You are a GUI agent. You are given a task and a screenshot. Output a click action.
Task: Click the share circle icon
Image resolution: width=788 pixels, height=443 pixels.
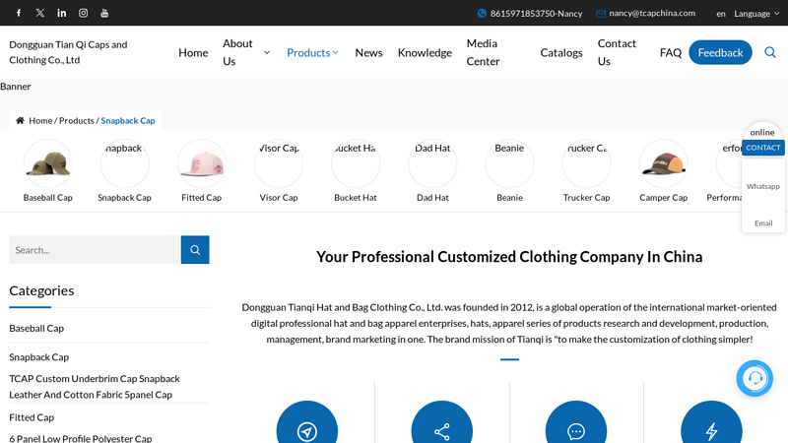click(x=441, y=431)
